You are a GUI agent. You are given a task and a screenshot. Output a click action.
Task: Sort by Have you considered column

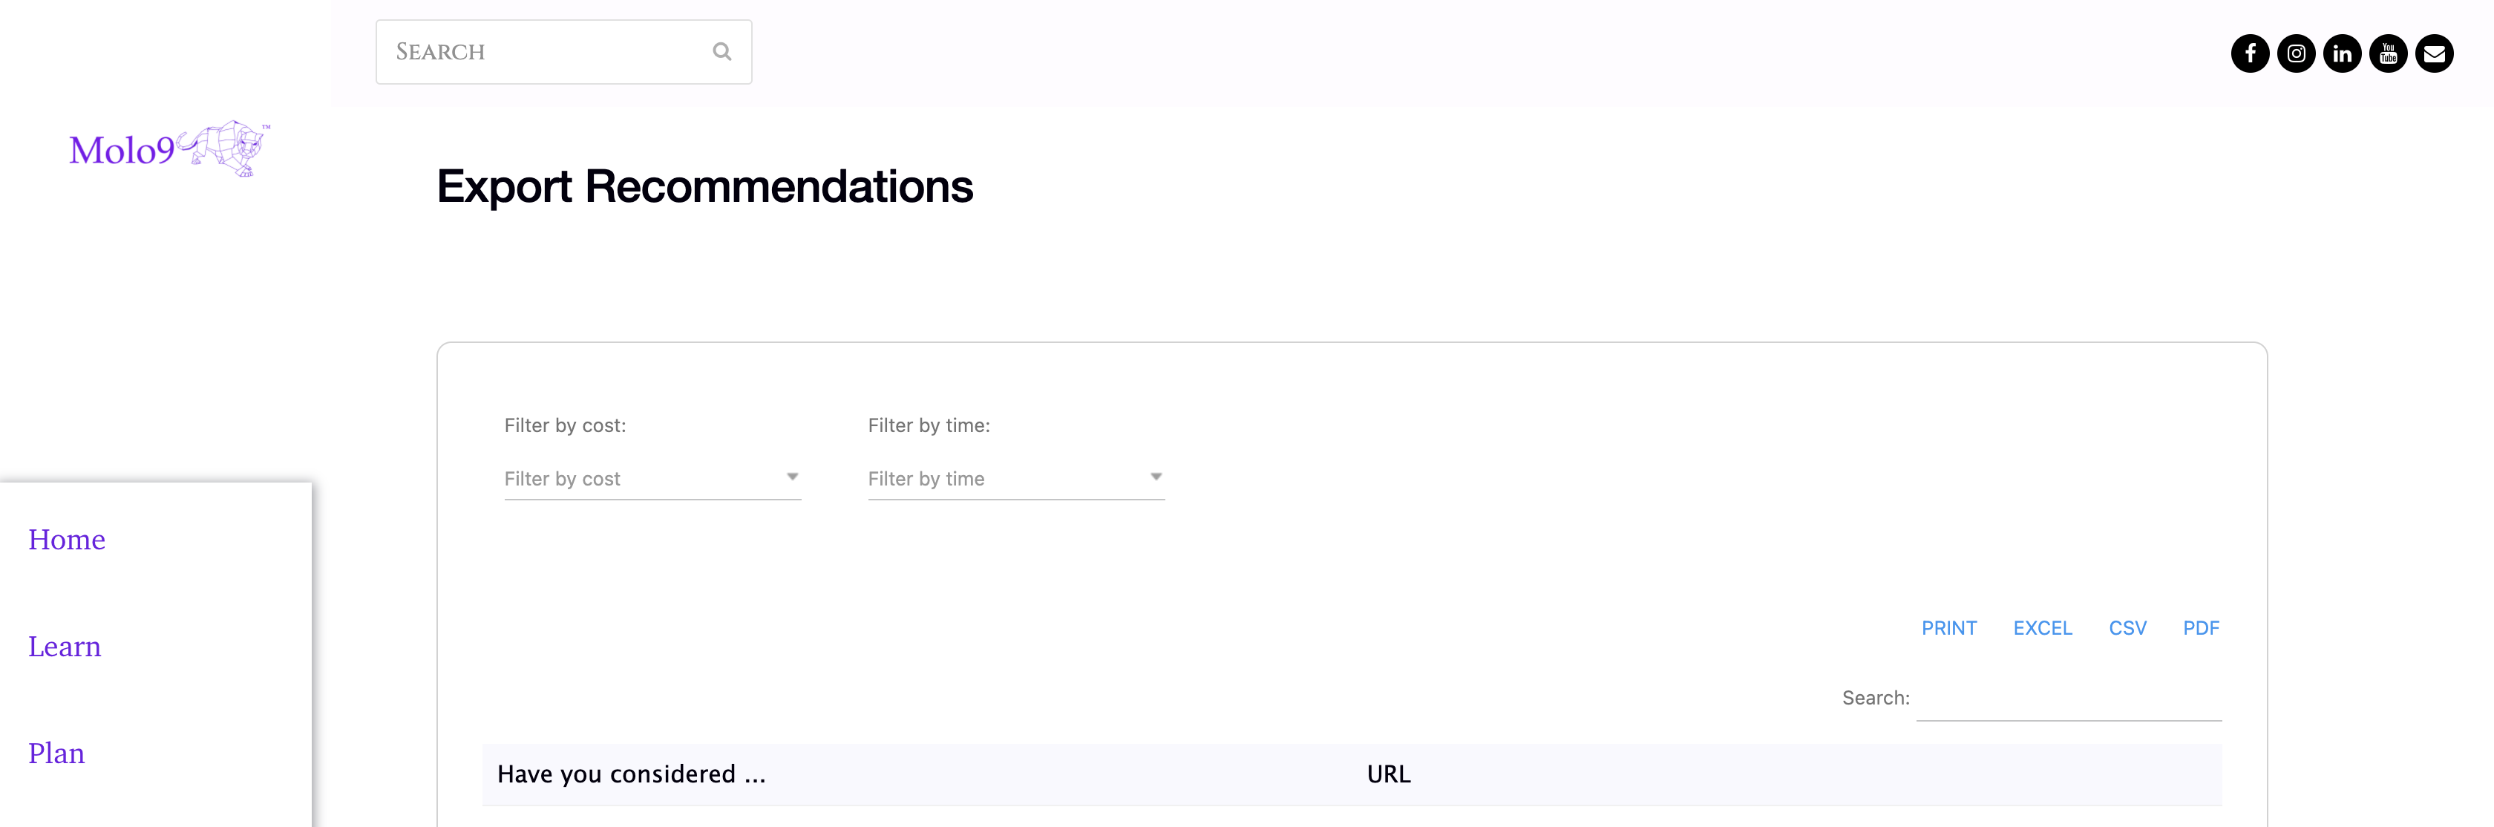[x=631, y=774]
